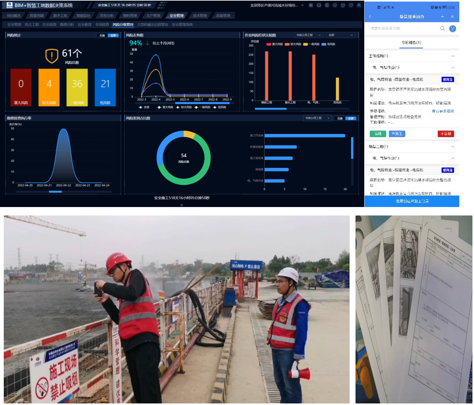Click the grid view icon in header
This screenshot has height=405, width=474.
pyautogui.click(x=311, y=5)
